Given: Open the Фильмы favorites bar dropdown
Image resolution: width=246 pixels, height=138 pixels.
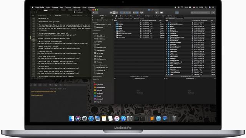Looking at the screenshot, I should point(140,16).
